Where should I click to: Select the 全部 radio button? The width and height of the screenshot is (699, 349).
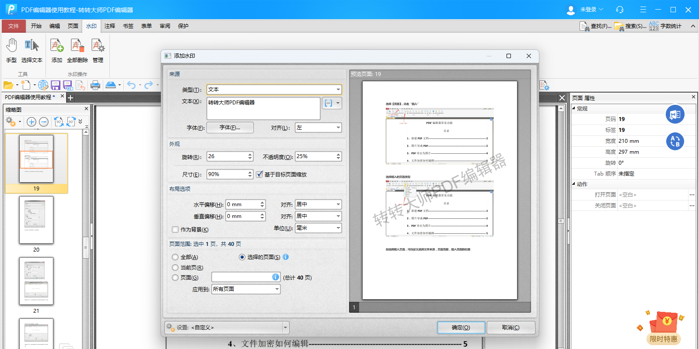[175, 257]
